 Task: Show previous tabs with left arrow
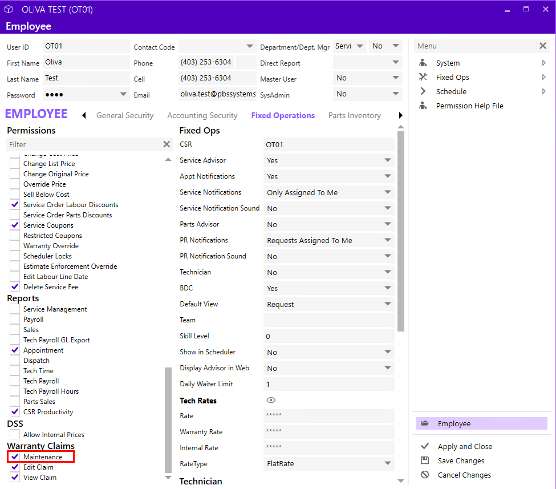pos(84,115)
